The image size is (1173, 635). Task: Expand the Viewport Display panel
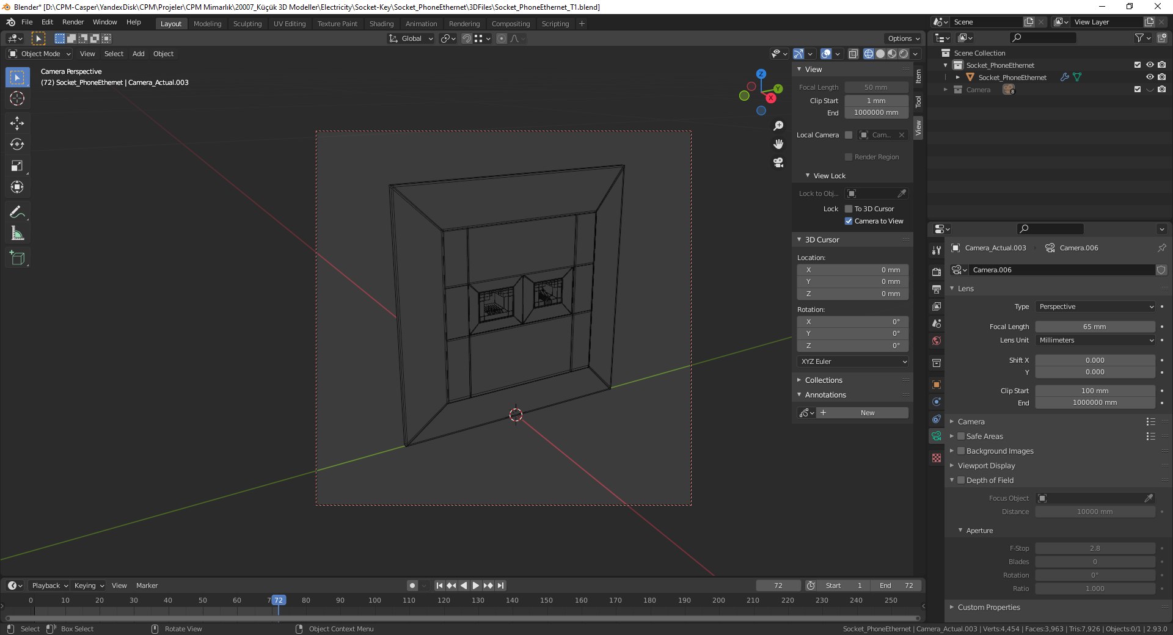pos(986,465)
